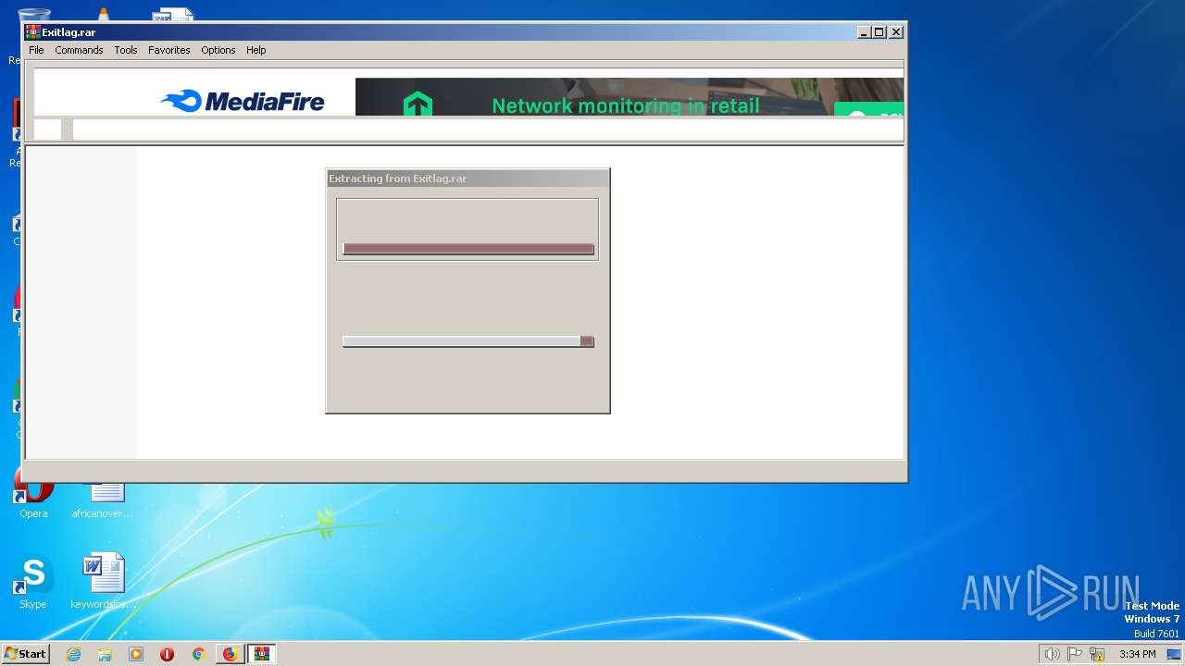
Task: Launch Opera from the taskbar
Action: [167, 654]
